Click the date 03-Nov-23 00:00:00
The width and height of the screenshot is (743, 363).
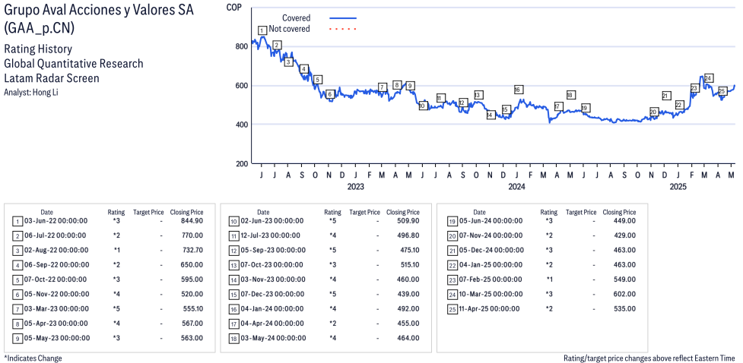(x=274, y=279)
